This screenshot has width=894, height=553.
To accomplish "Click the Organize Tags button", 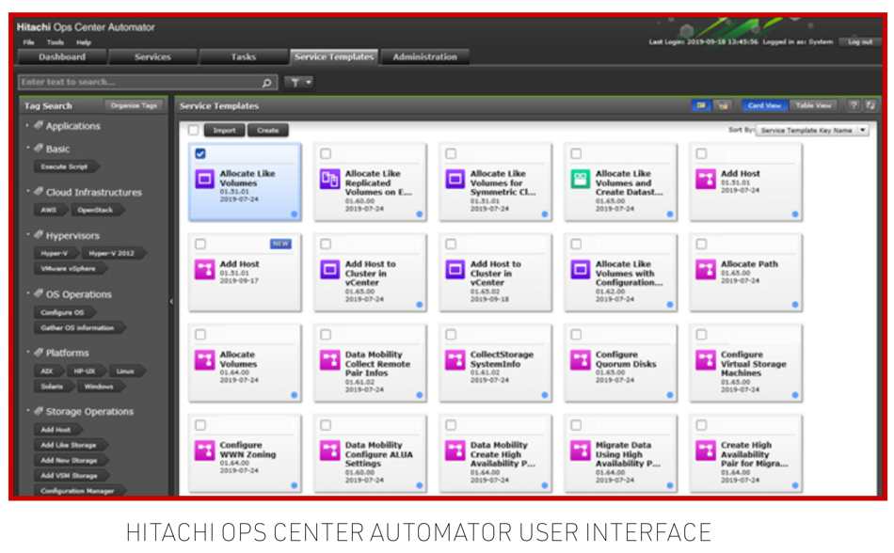I will click(x=134, y=105).
